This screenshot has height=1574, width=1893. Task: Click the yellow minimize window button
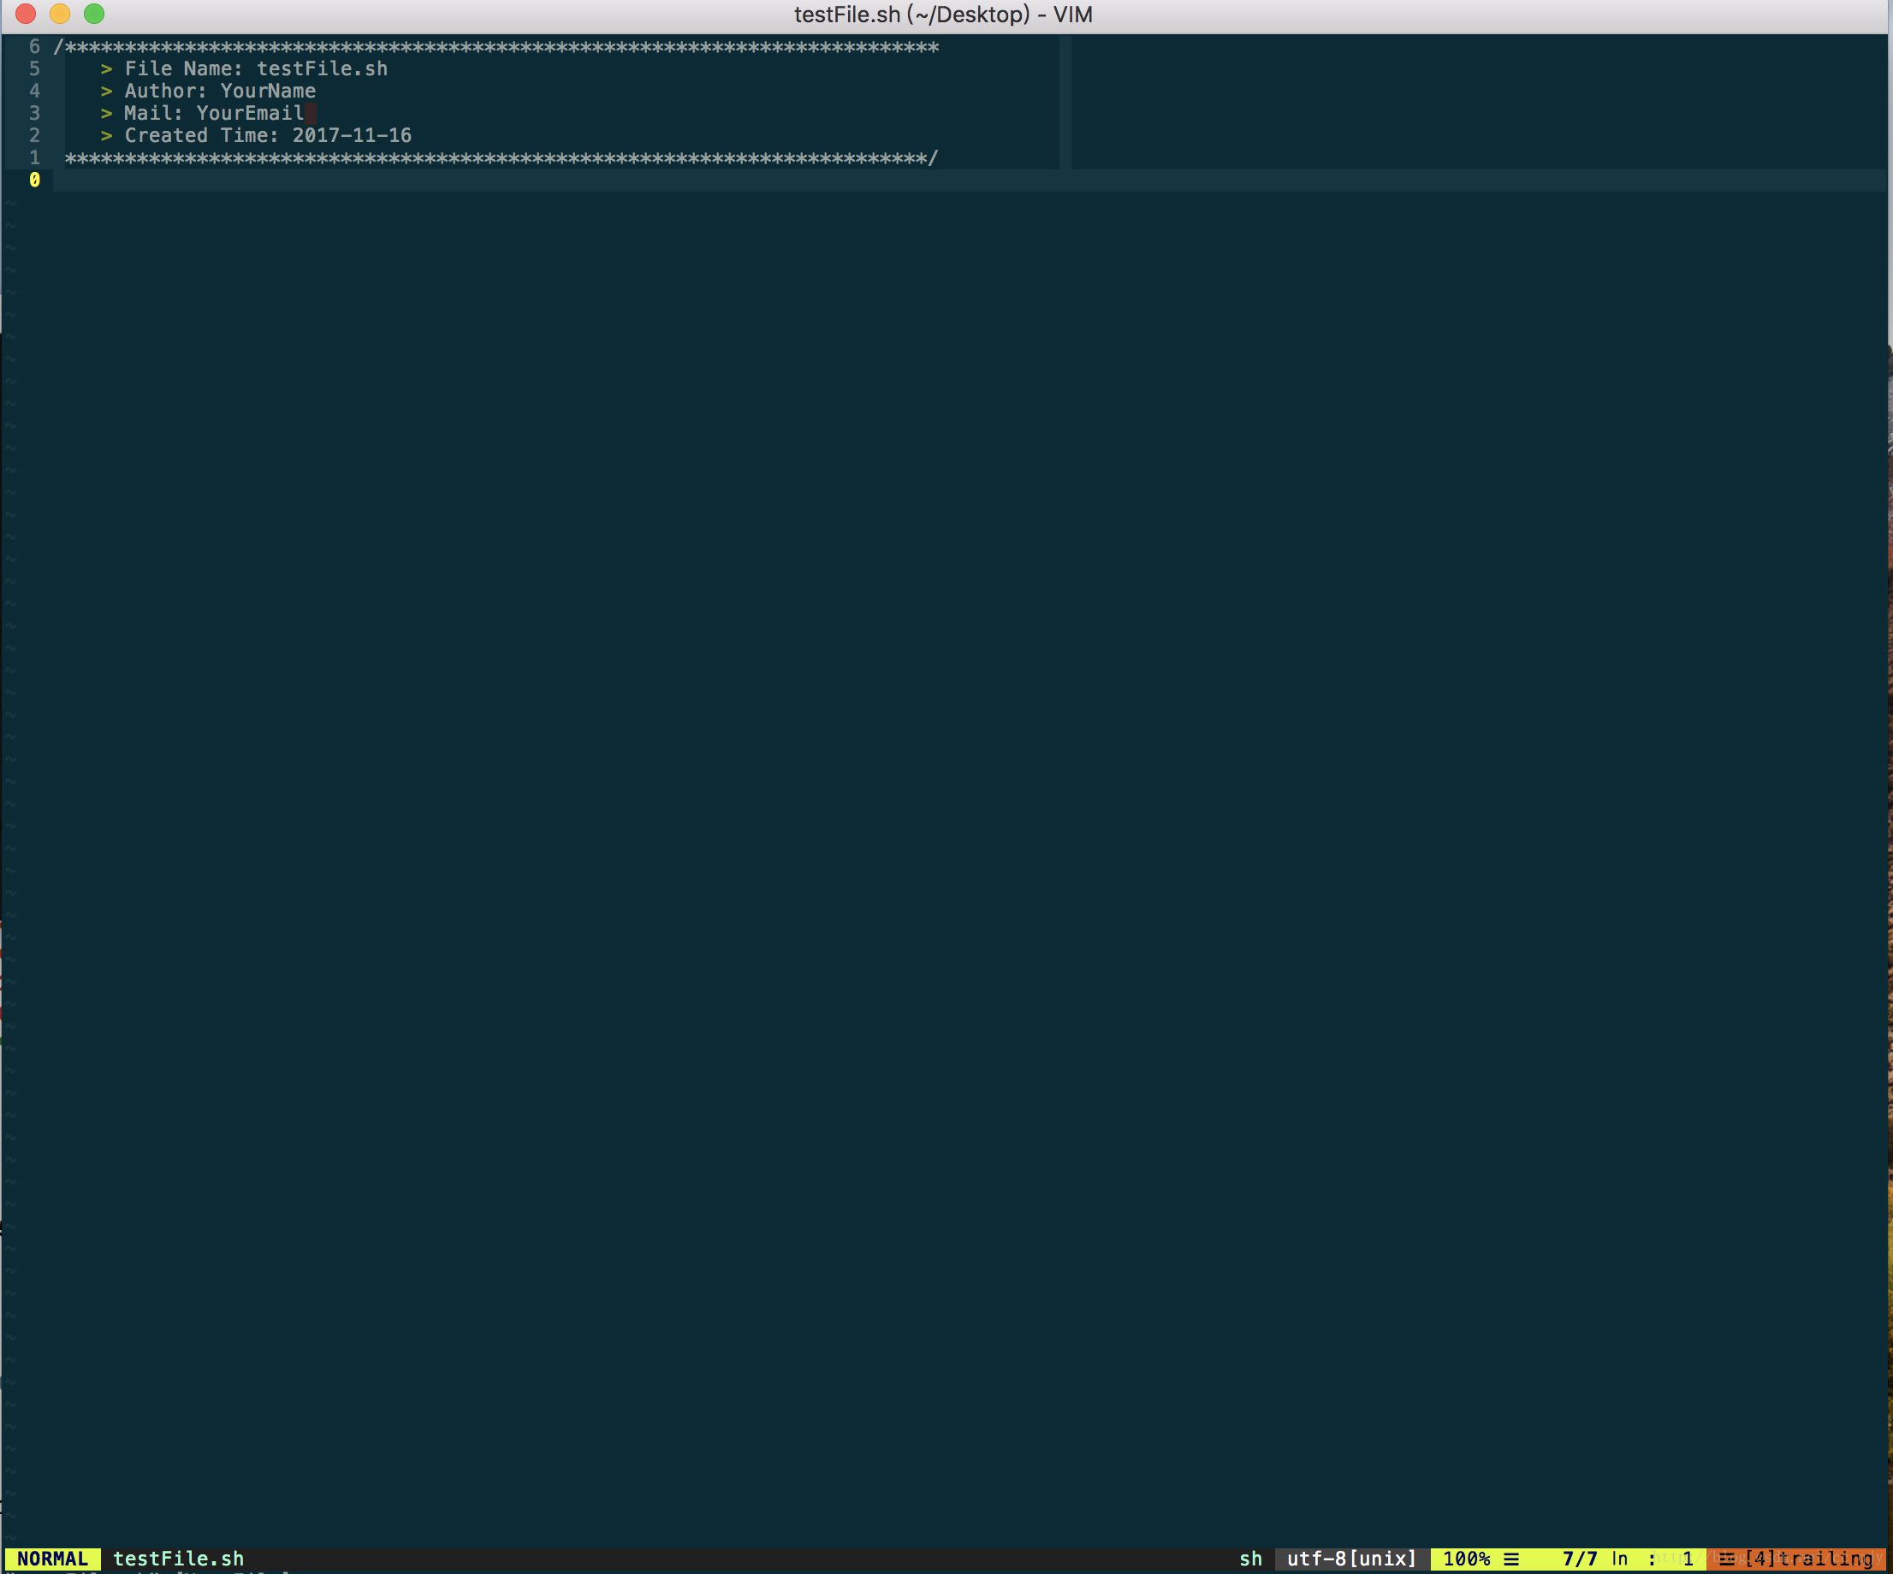point(60,14)
